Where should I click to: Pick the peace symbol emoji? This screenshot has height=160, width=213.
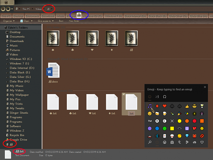[187, 128]
